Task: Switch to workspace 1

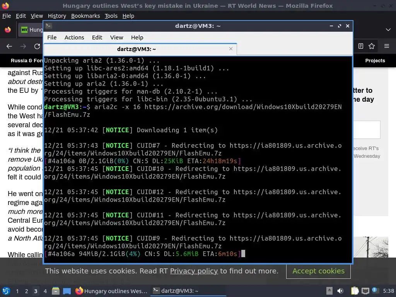Action: point(17,291)
